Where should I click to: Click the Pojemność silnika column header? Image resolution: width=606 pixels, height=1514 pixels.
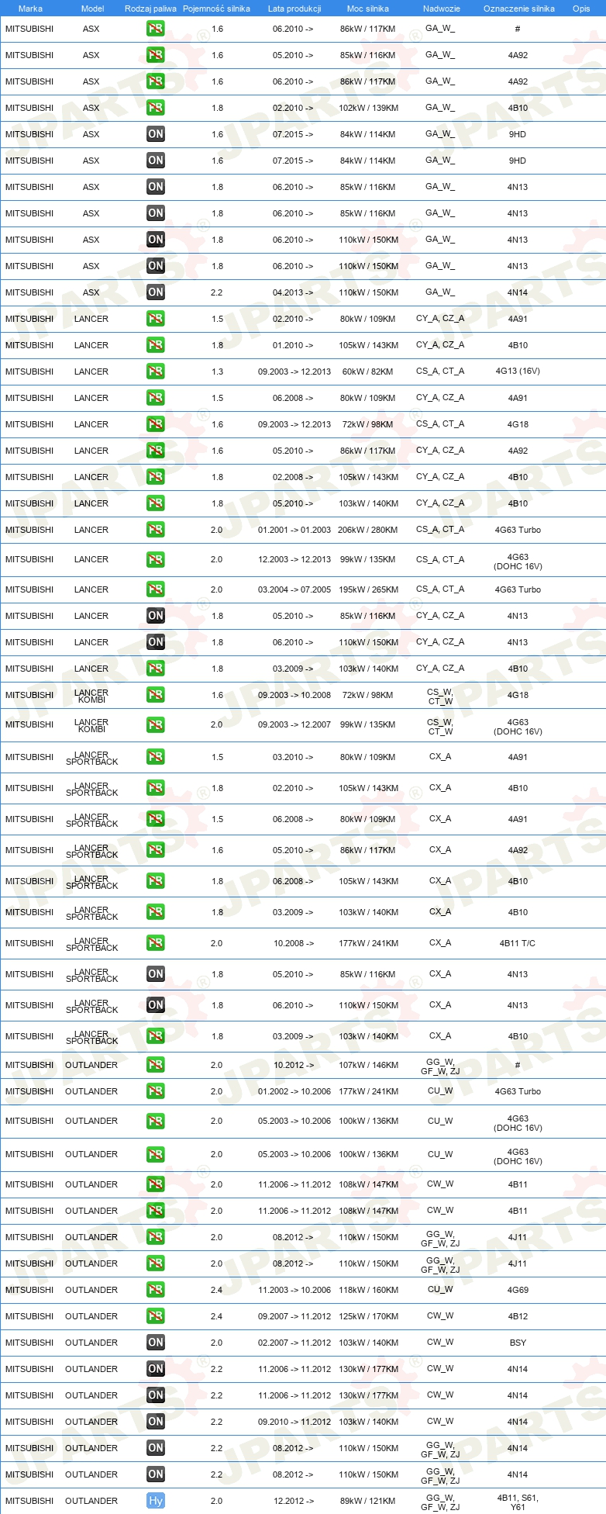(x=216, y=9)
